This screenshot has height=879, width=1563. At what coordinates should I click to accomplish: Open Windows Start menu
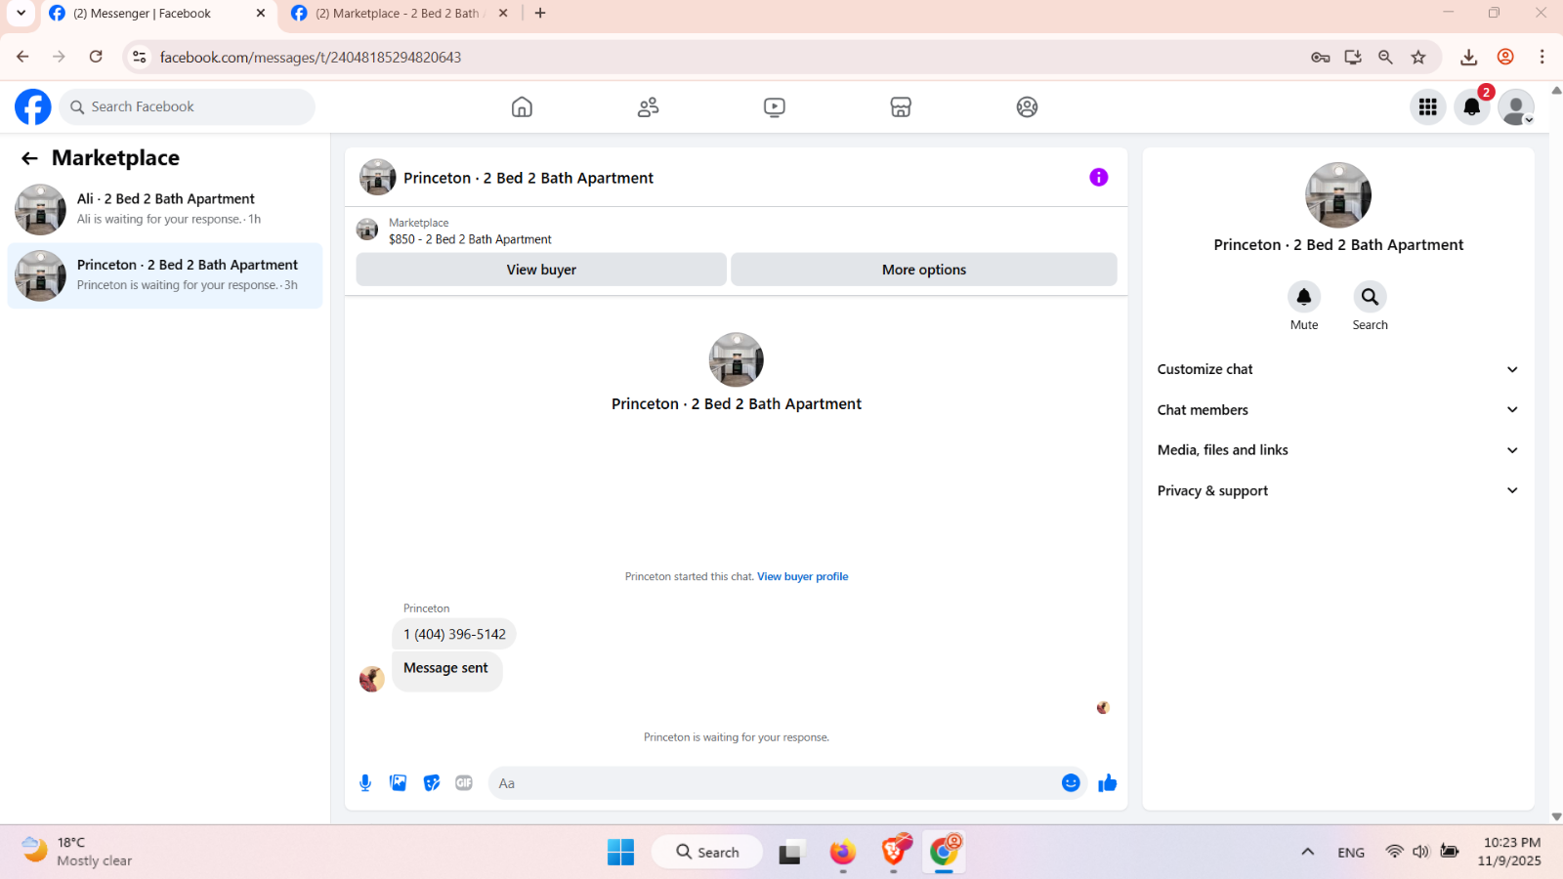620,852
